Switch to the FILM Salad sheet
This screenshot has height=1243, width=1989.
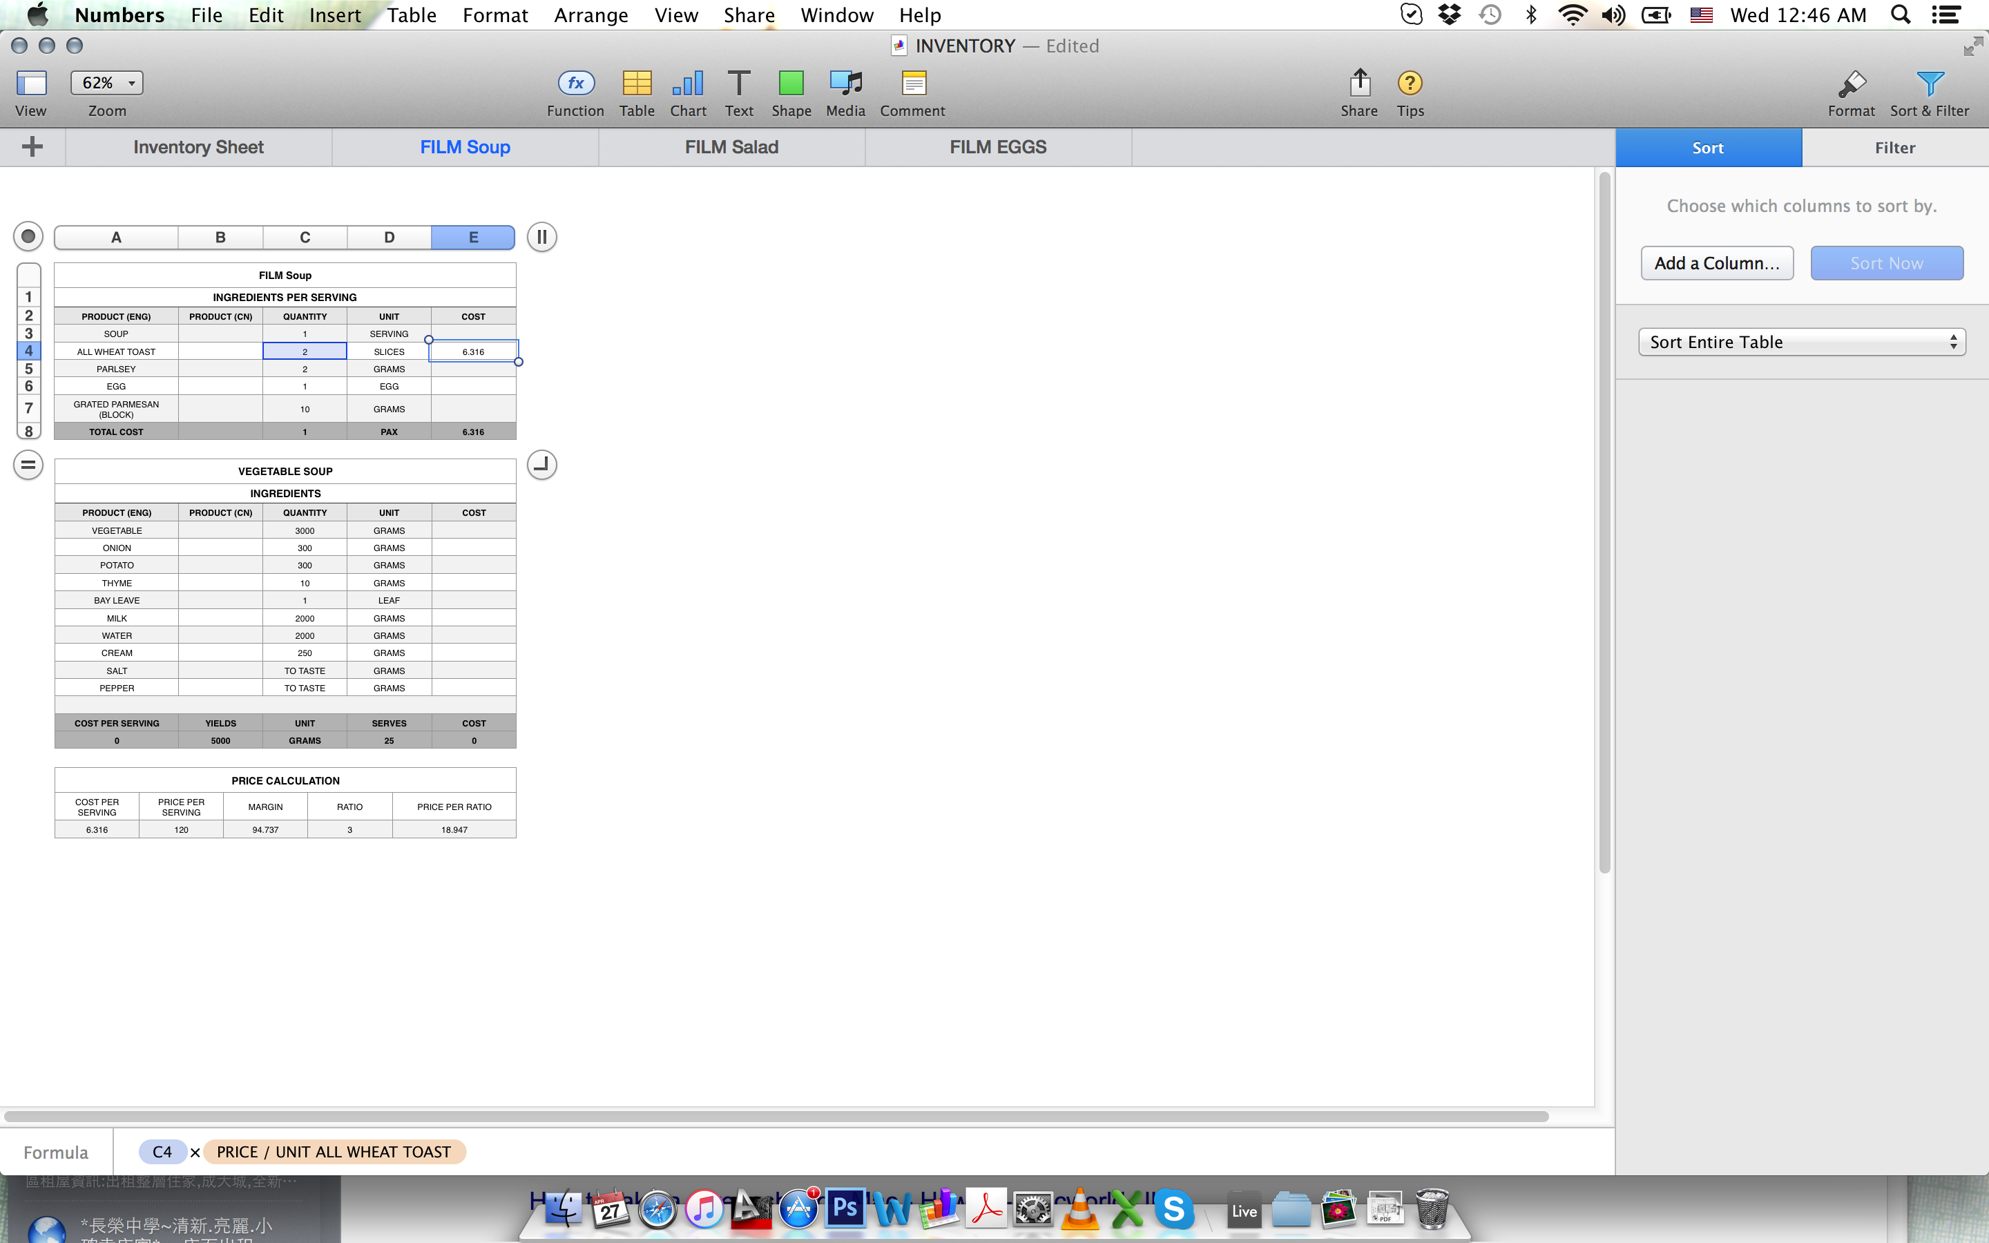point(731,147)
